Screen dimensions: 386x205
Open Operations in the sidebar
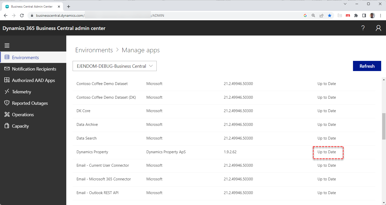pos(33,114)
